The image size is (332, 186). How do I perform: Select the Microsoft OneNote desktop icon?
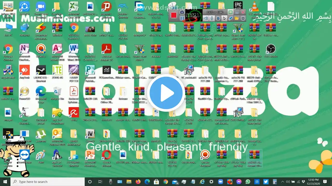pyautogui.click(x=25, y=53)
